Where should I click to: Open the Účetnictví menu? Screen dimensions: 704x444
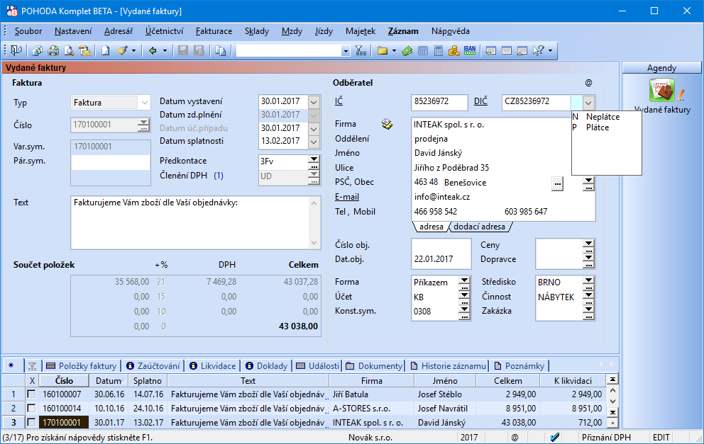165,31
